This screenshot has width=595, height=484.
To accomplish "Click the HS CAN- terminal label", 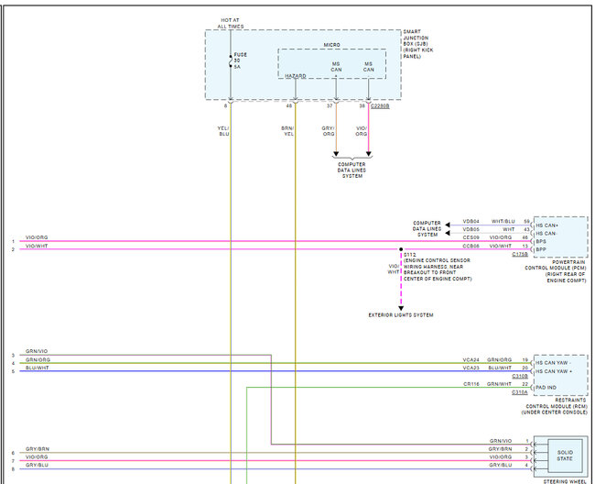I will (x=546, y=234).
